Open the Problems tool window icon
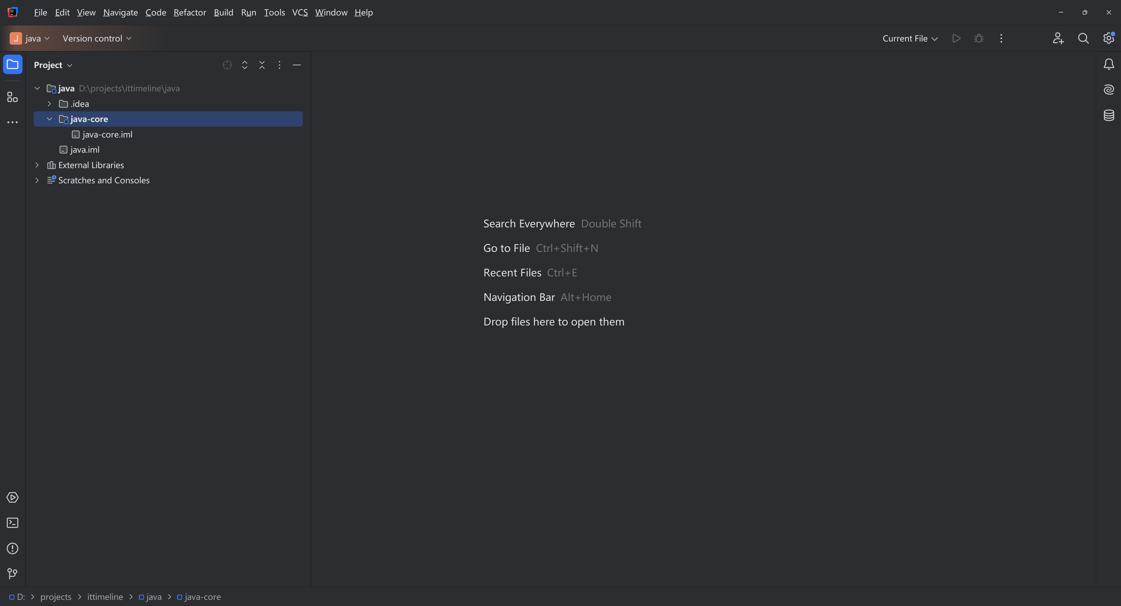This screenshot has height=606, width=1121. coord(13,548)
